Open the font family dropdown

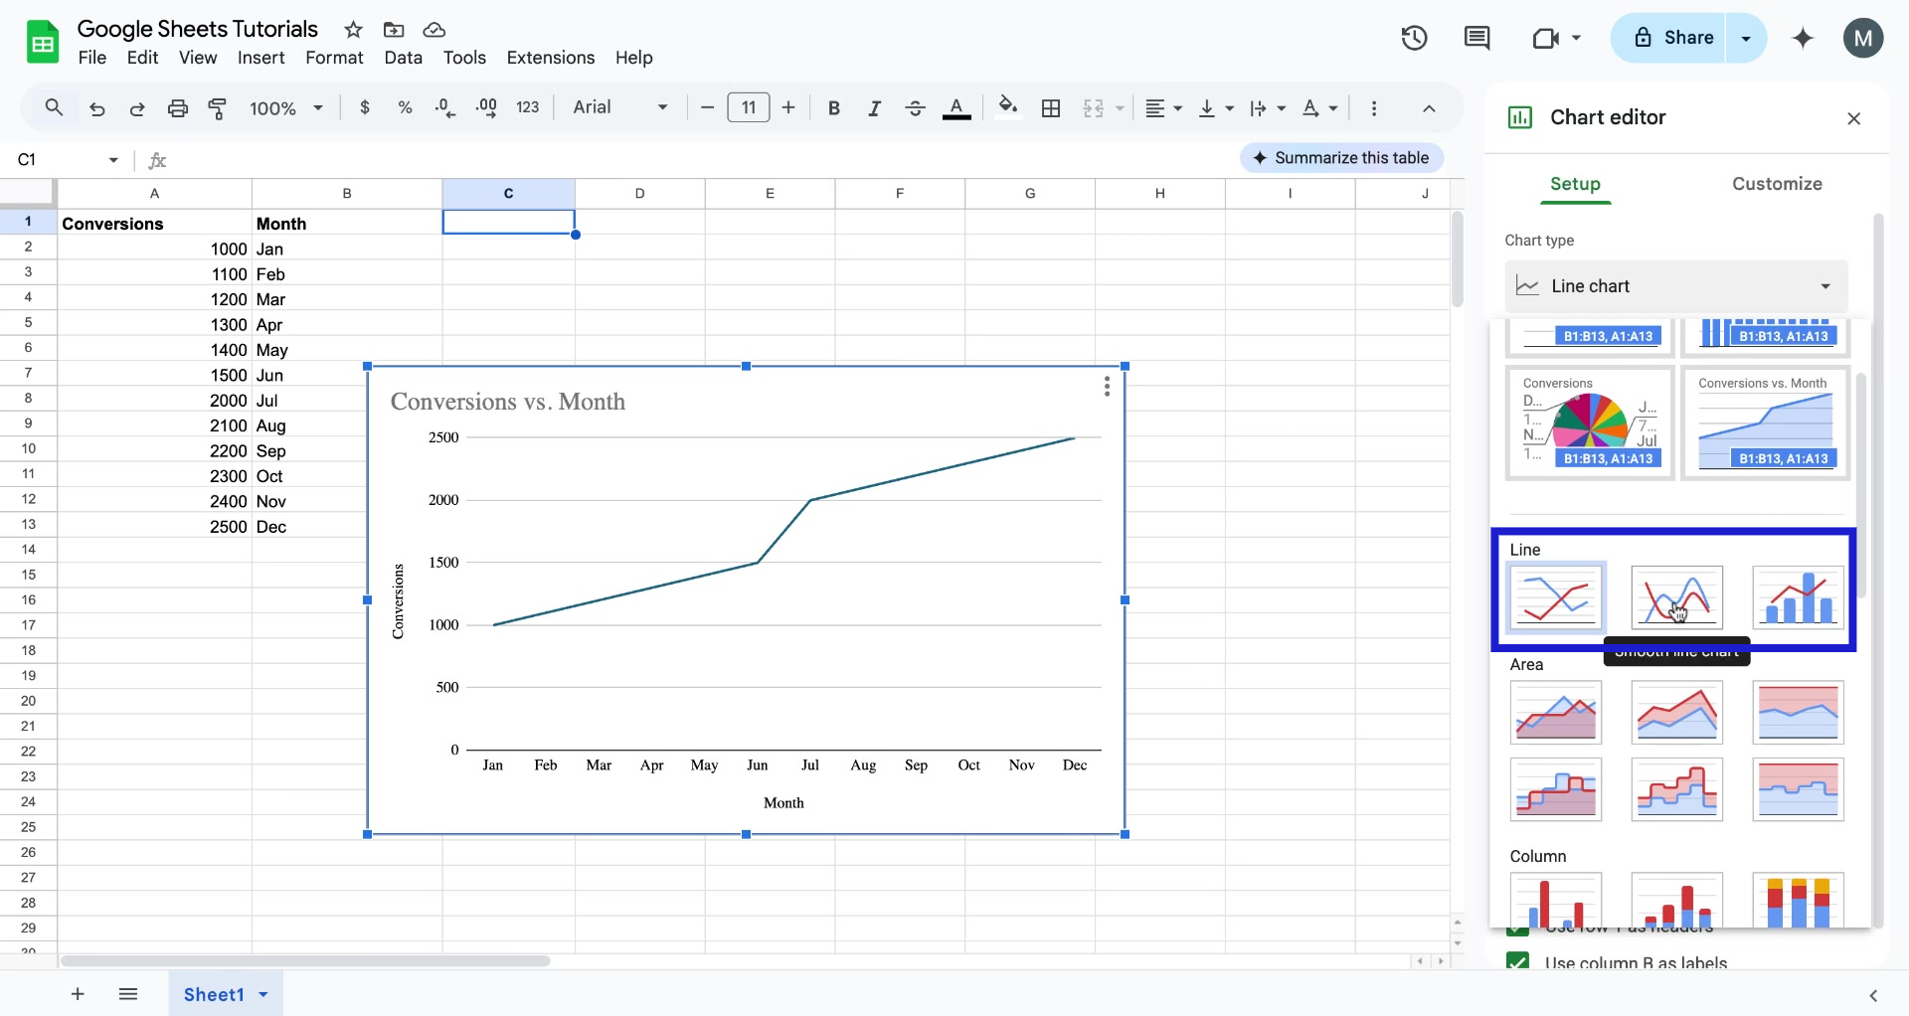click(618, 107)
